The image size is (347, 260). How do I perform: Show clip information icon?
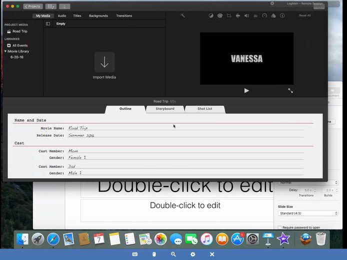point(282,15)
